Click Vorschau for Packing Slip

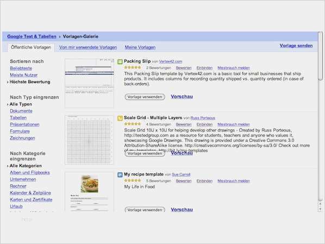pos(182,97)
